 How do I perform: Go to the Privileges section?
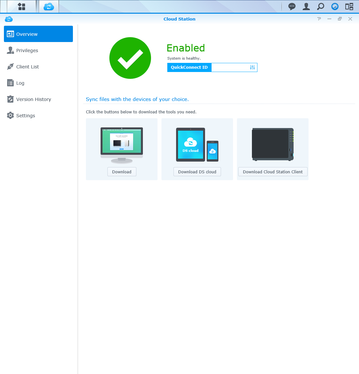(38, 50)
